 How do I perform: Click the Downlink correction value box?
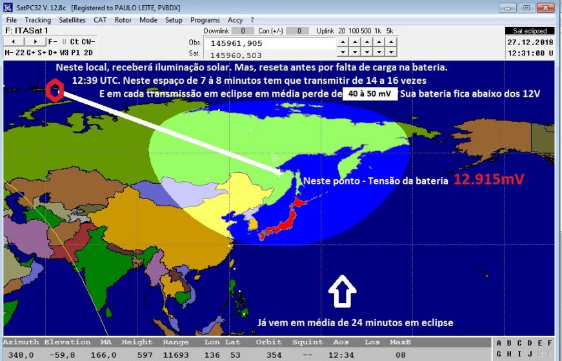click(243, 31)
